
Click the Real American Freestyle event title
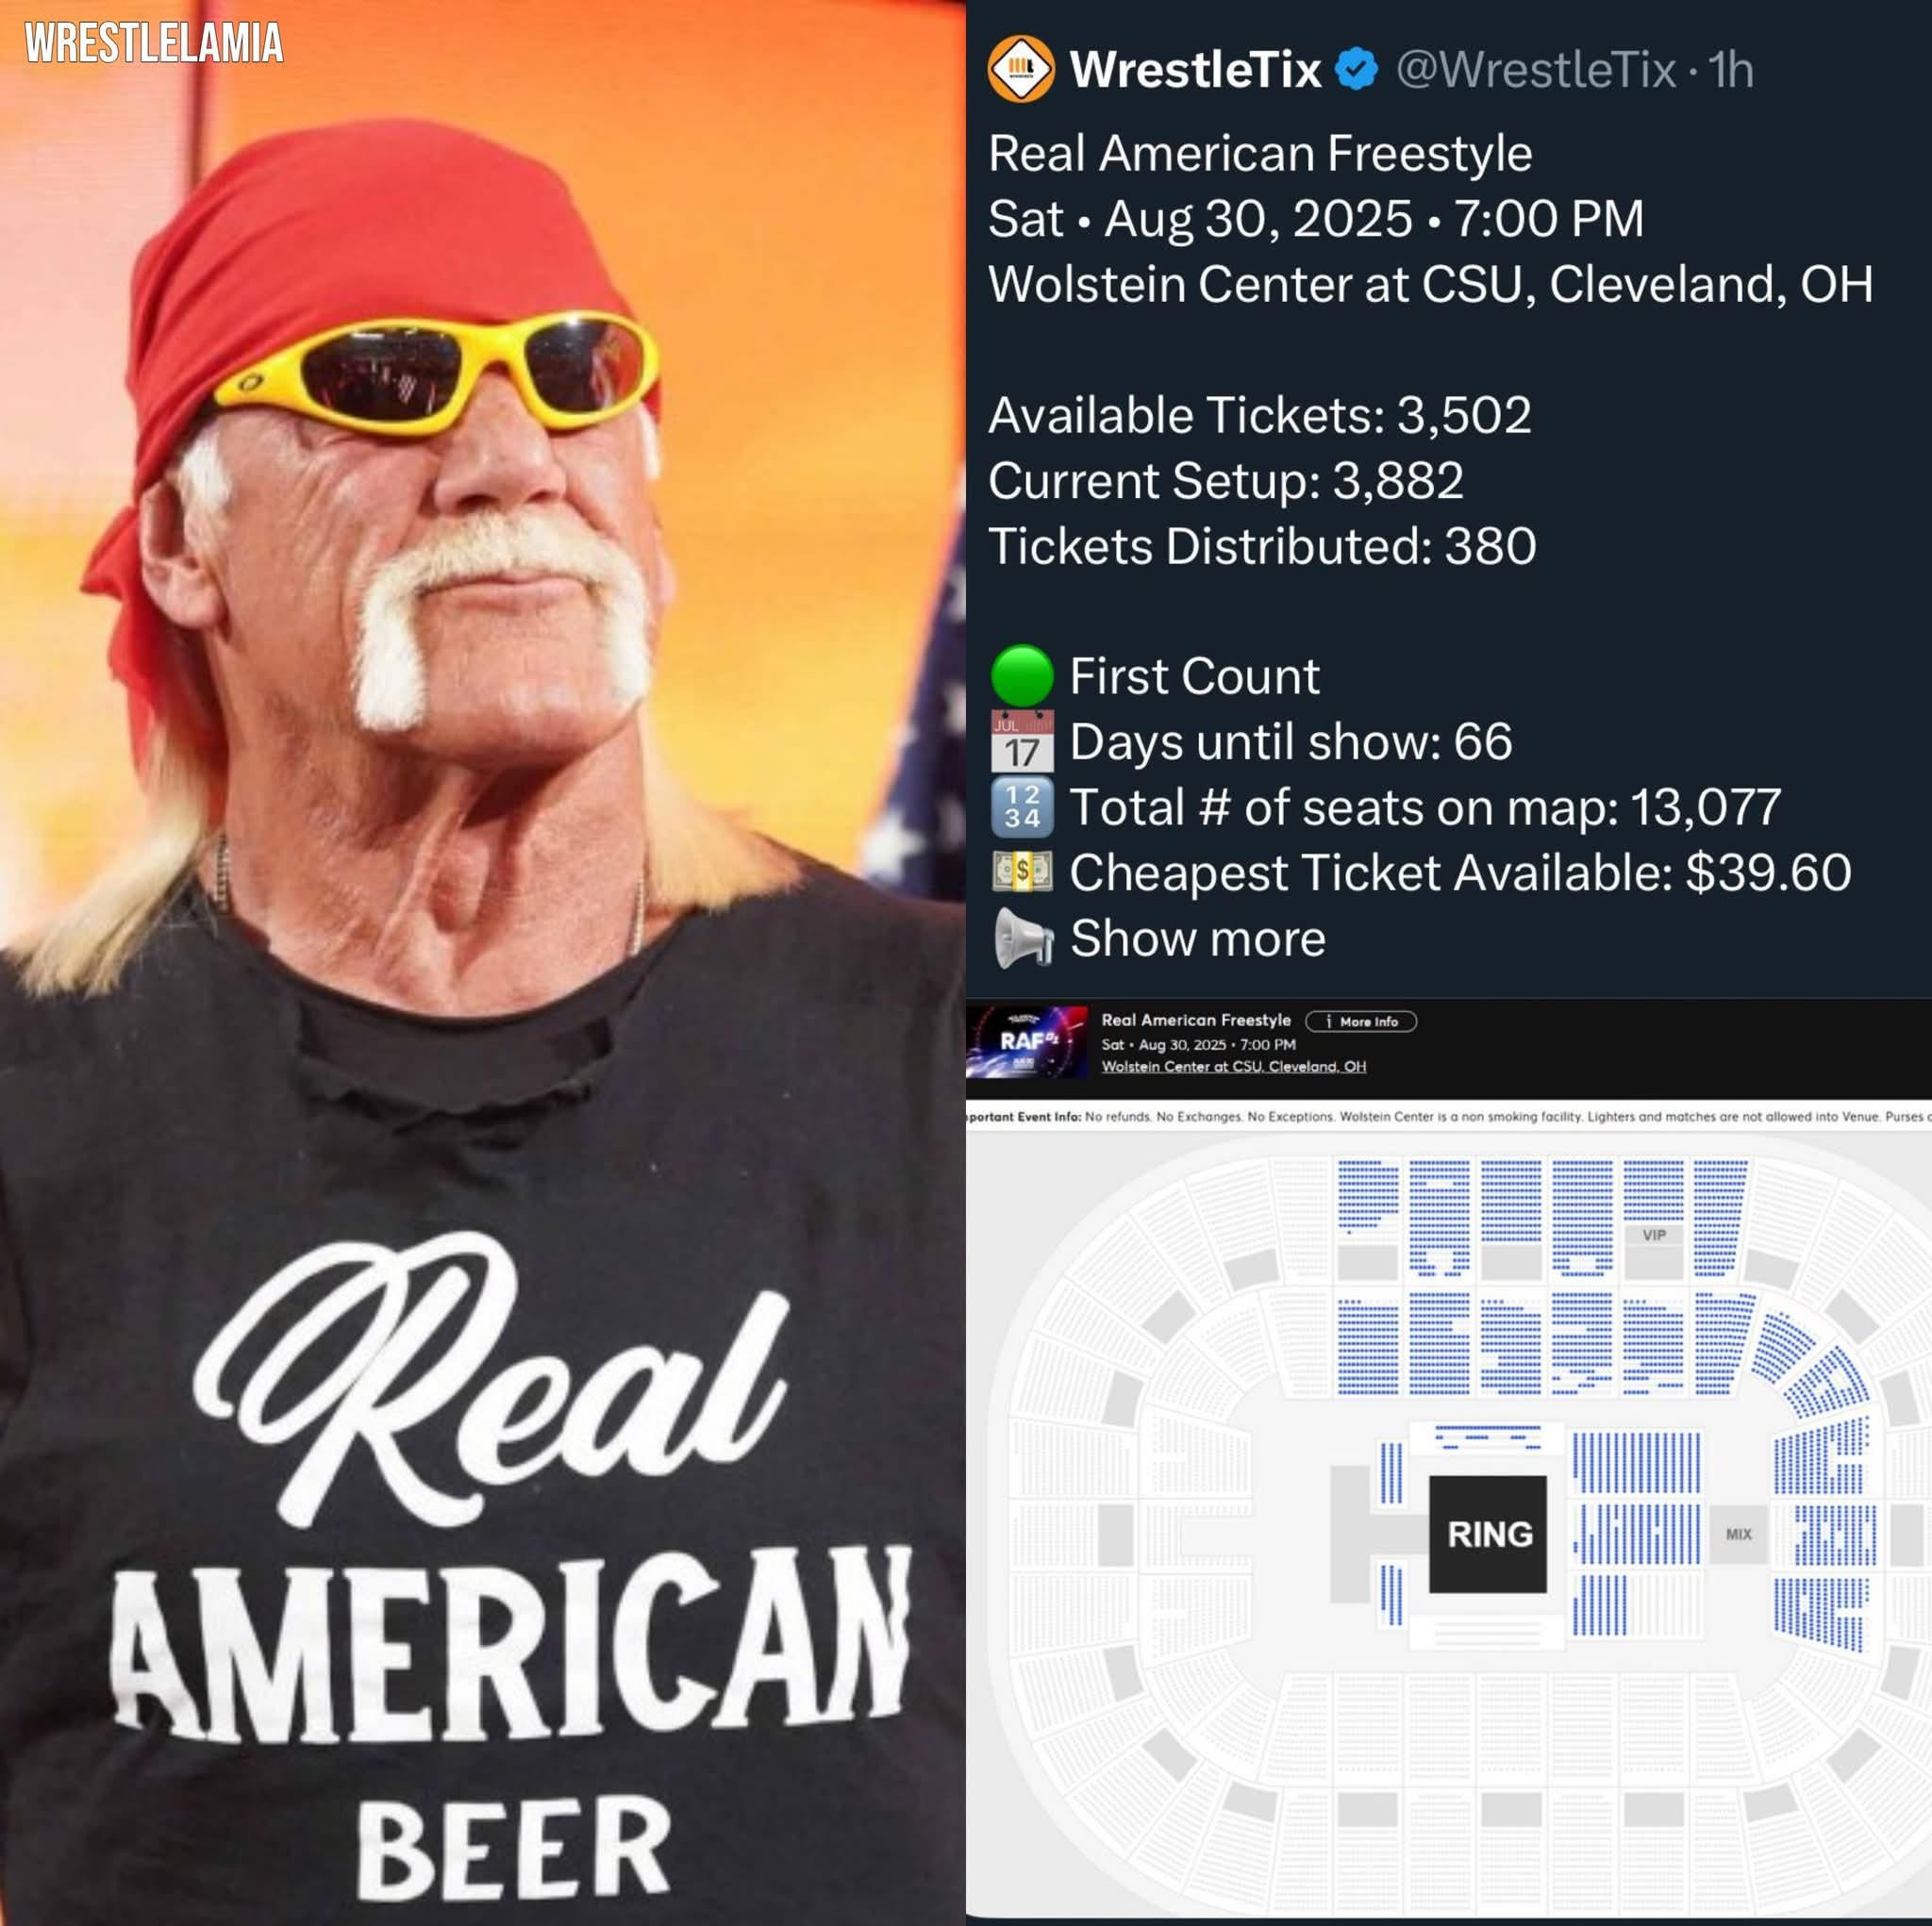[x=1196, y=1020]
